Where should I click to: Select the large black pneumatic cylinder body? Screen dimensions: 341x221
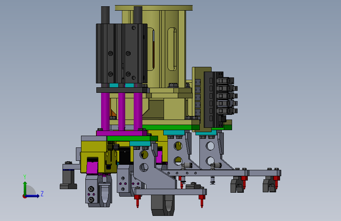click(122, 53)
